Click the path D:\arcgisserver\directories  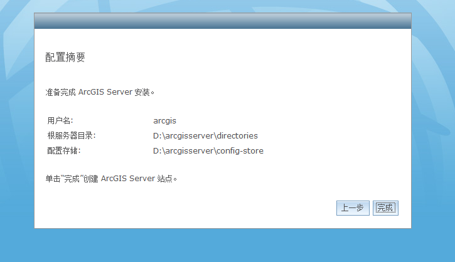[x=205, y=135]
